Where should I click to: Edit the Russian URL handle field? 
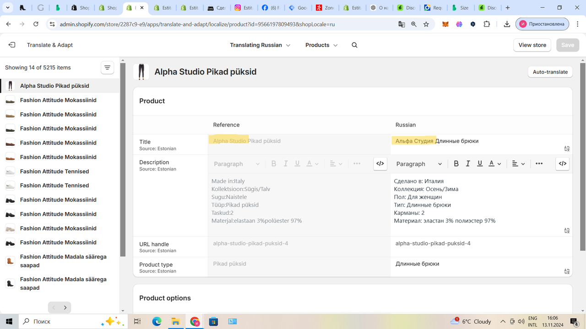(x=481, y=247)
